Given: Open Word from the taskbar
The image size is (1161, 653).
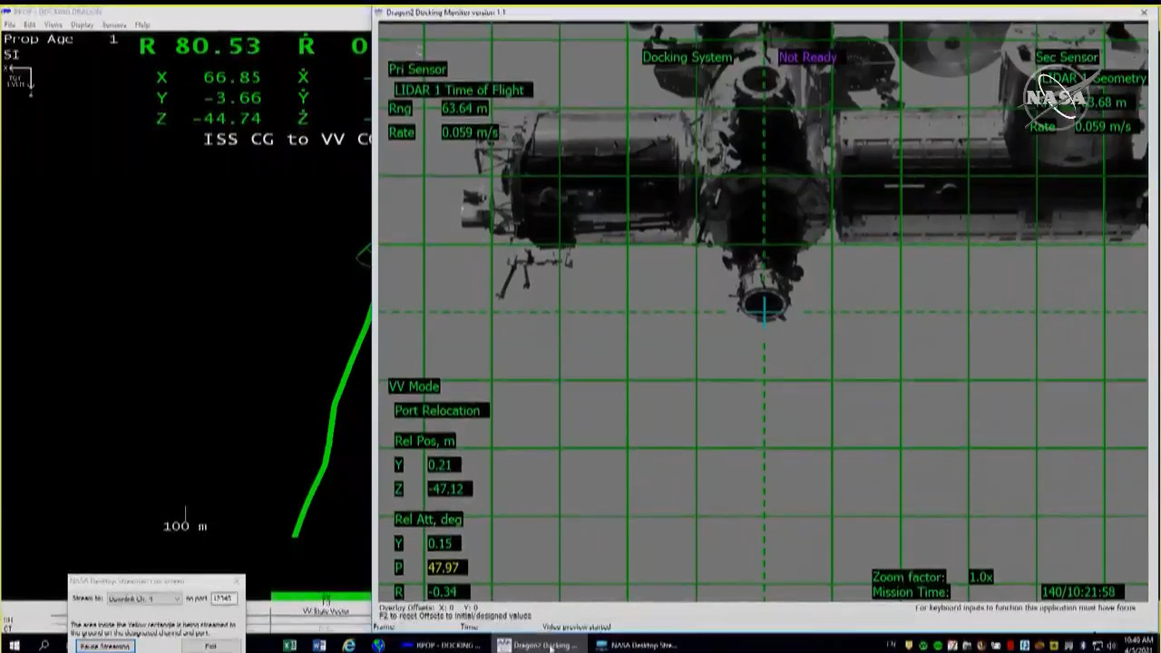Looking at the screenshot, I should tap(319, 646).
